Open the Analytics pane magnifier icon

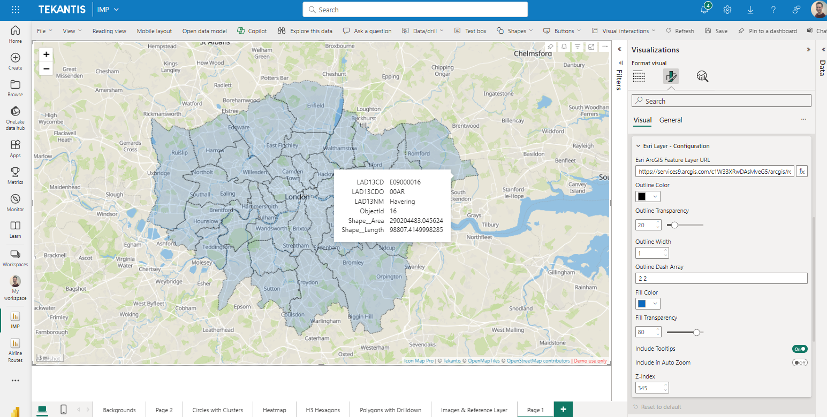[x=702, y=76]
